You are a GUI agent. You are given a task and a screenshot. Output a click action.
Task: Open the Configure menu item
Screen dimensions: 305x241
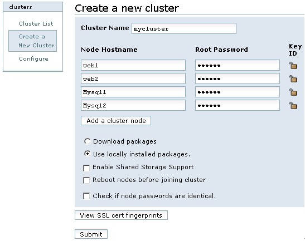pos(33,59)
